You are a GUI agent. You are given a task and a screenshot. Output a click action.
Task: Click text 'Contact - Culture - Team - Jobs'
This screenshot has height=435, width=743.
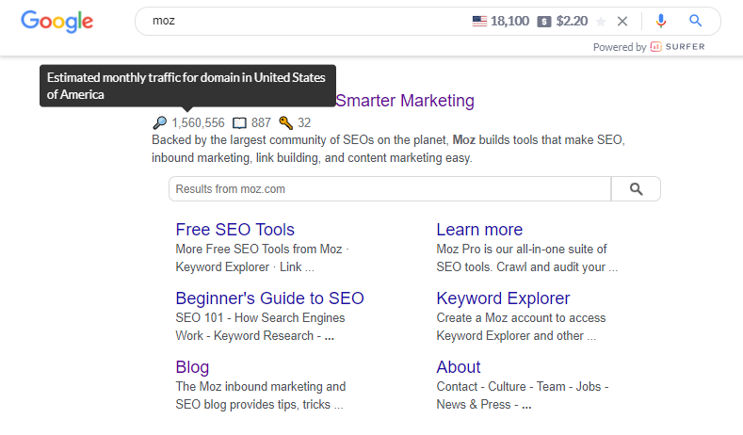tap(519, 387)
